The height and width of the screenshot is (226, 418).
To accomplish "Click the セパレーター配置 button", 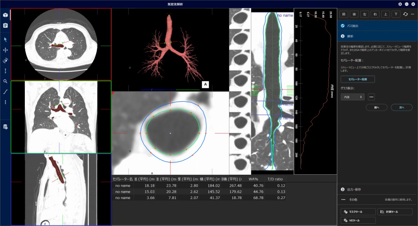I will [358, 79].
